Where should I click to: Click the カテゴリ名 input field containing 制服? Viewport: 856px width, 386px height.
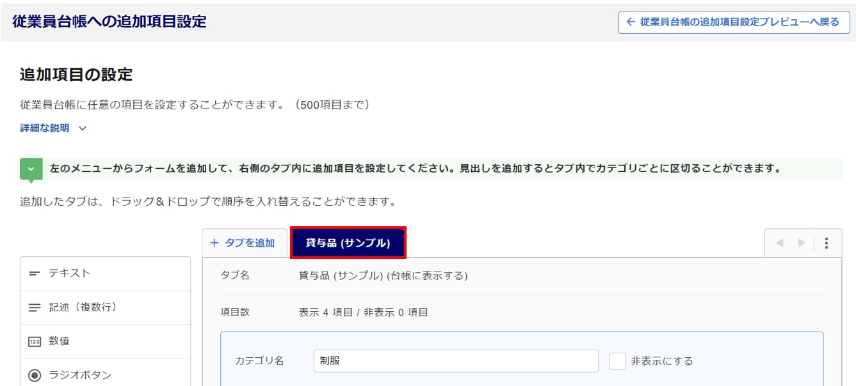pyautogui.click(x=456, y=361)
